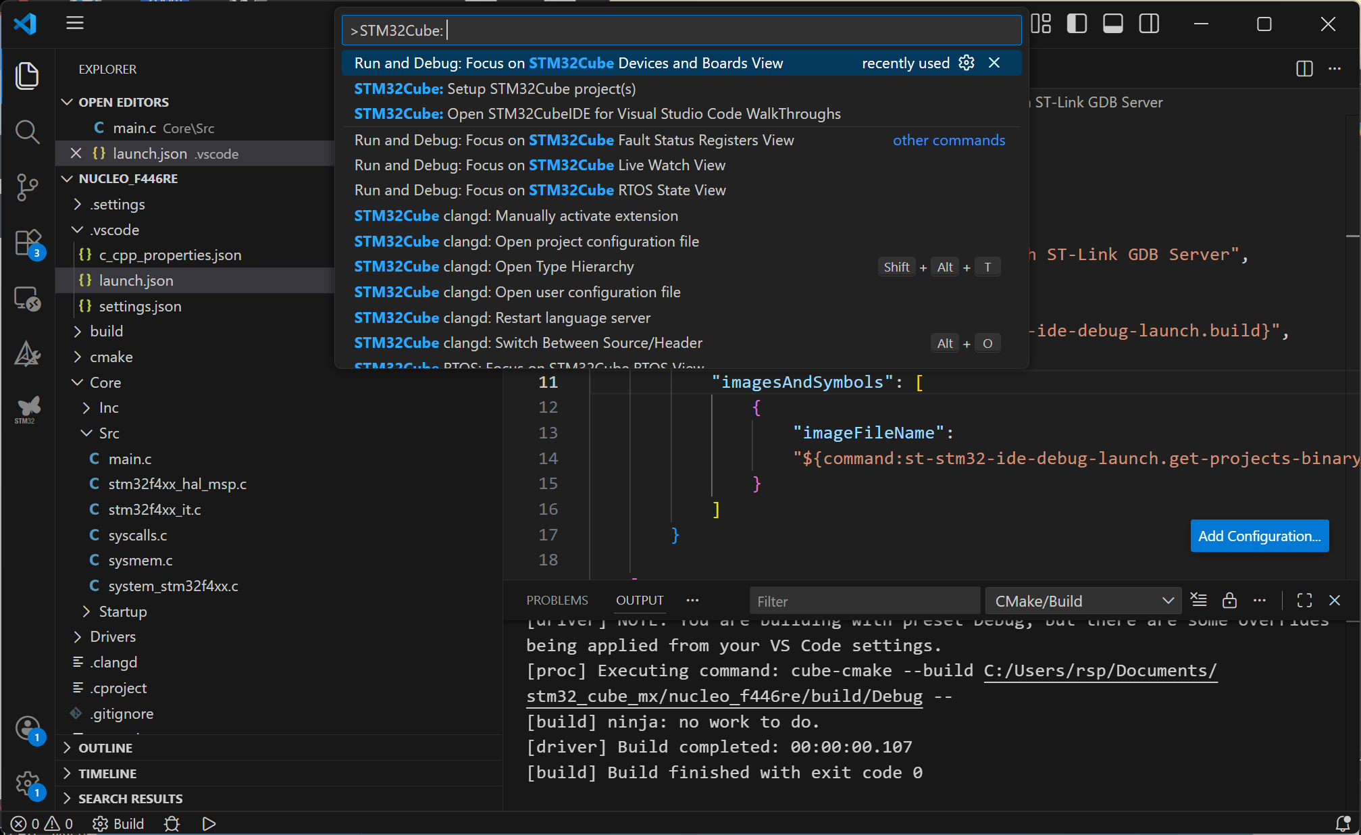The height and width of the screenshot is (835, 1361).
Task: Open the Extensions view
Action: [x=27, y=243]
